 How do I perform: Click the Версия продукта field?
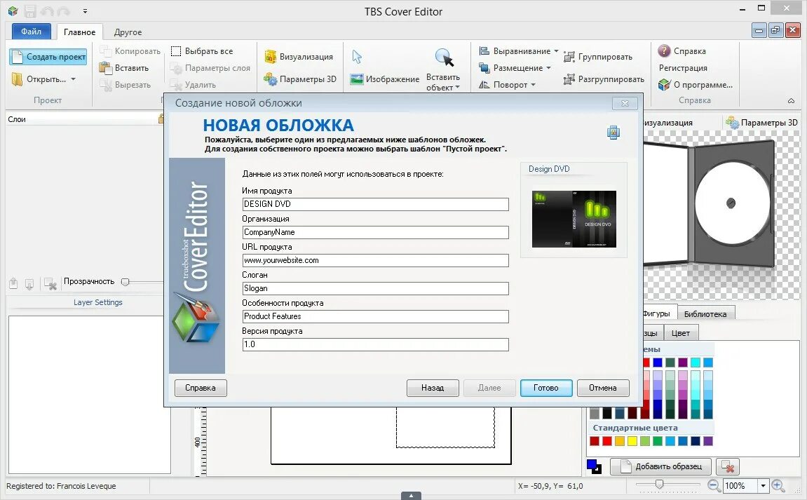click(x=375, y=344)
